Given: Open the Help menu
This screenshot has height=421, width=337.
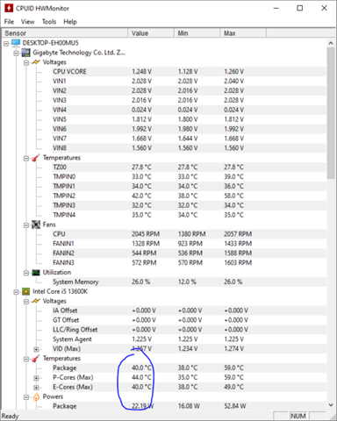Looking at the screenshot, I should coord(70,22).
